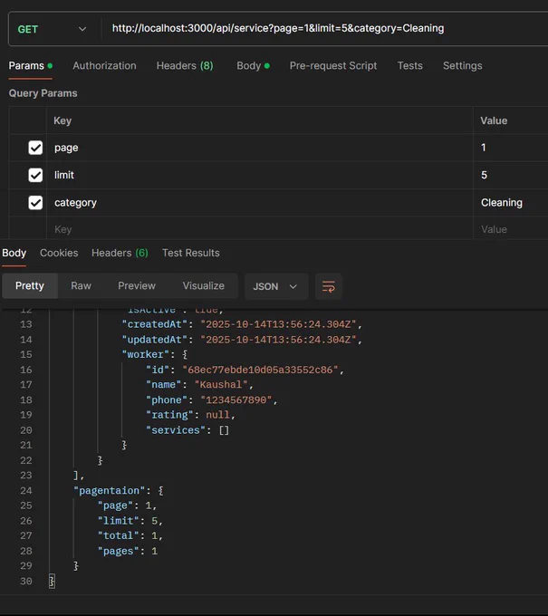Open the Pre-request Script tab

pos(333,65)
